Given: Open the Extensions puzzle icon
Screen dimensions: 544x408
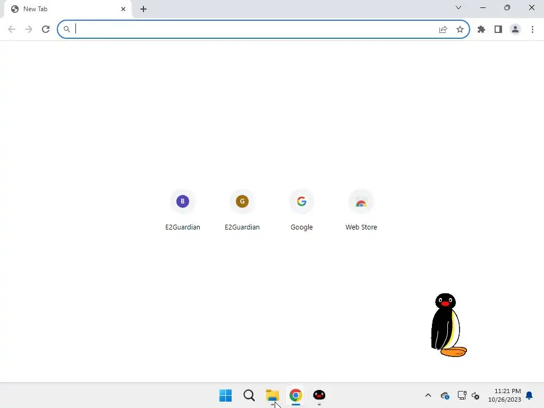Looking at the screenshot, I should pos(481,30).
